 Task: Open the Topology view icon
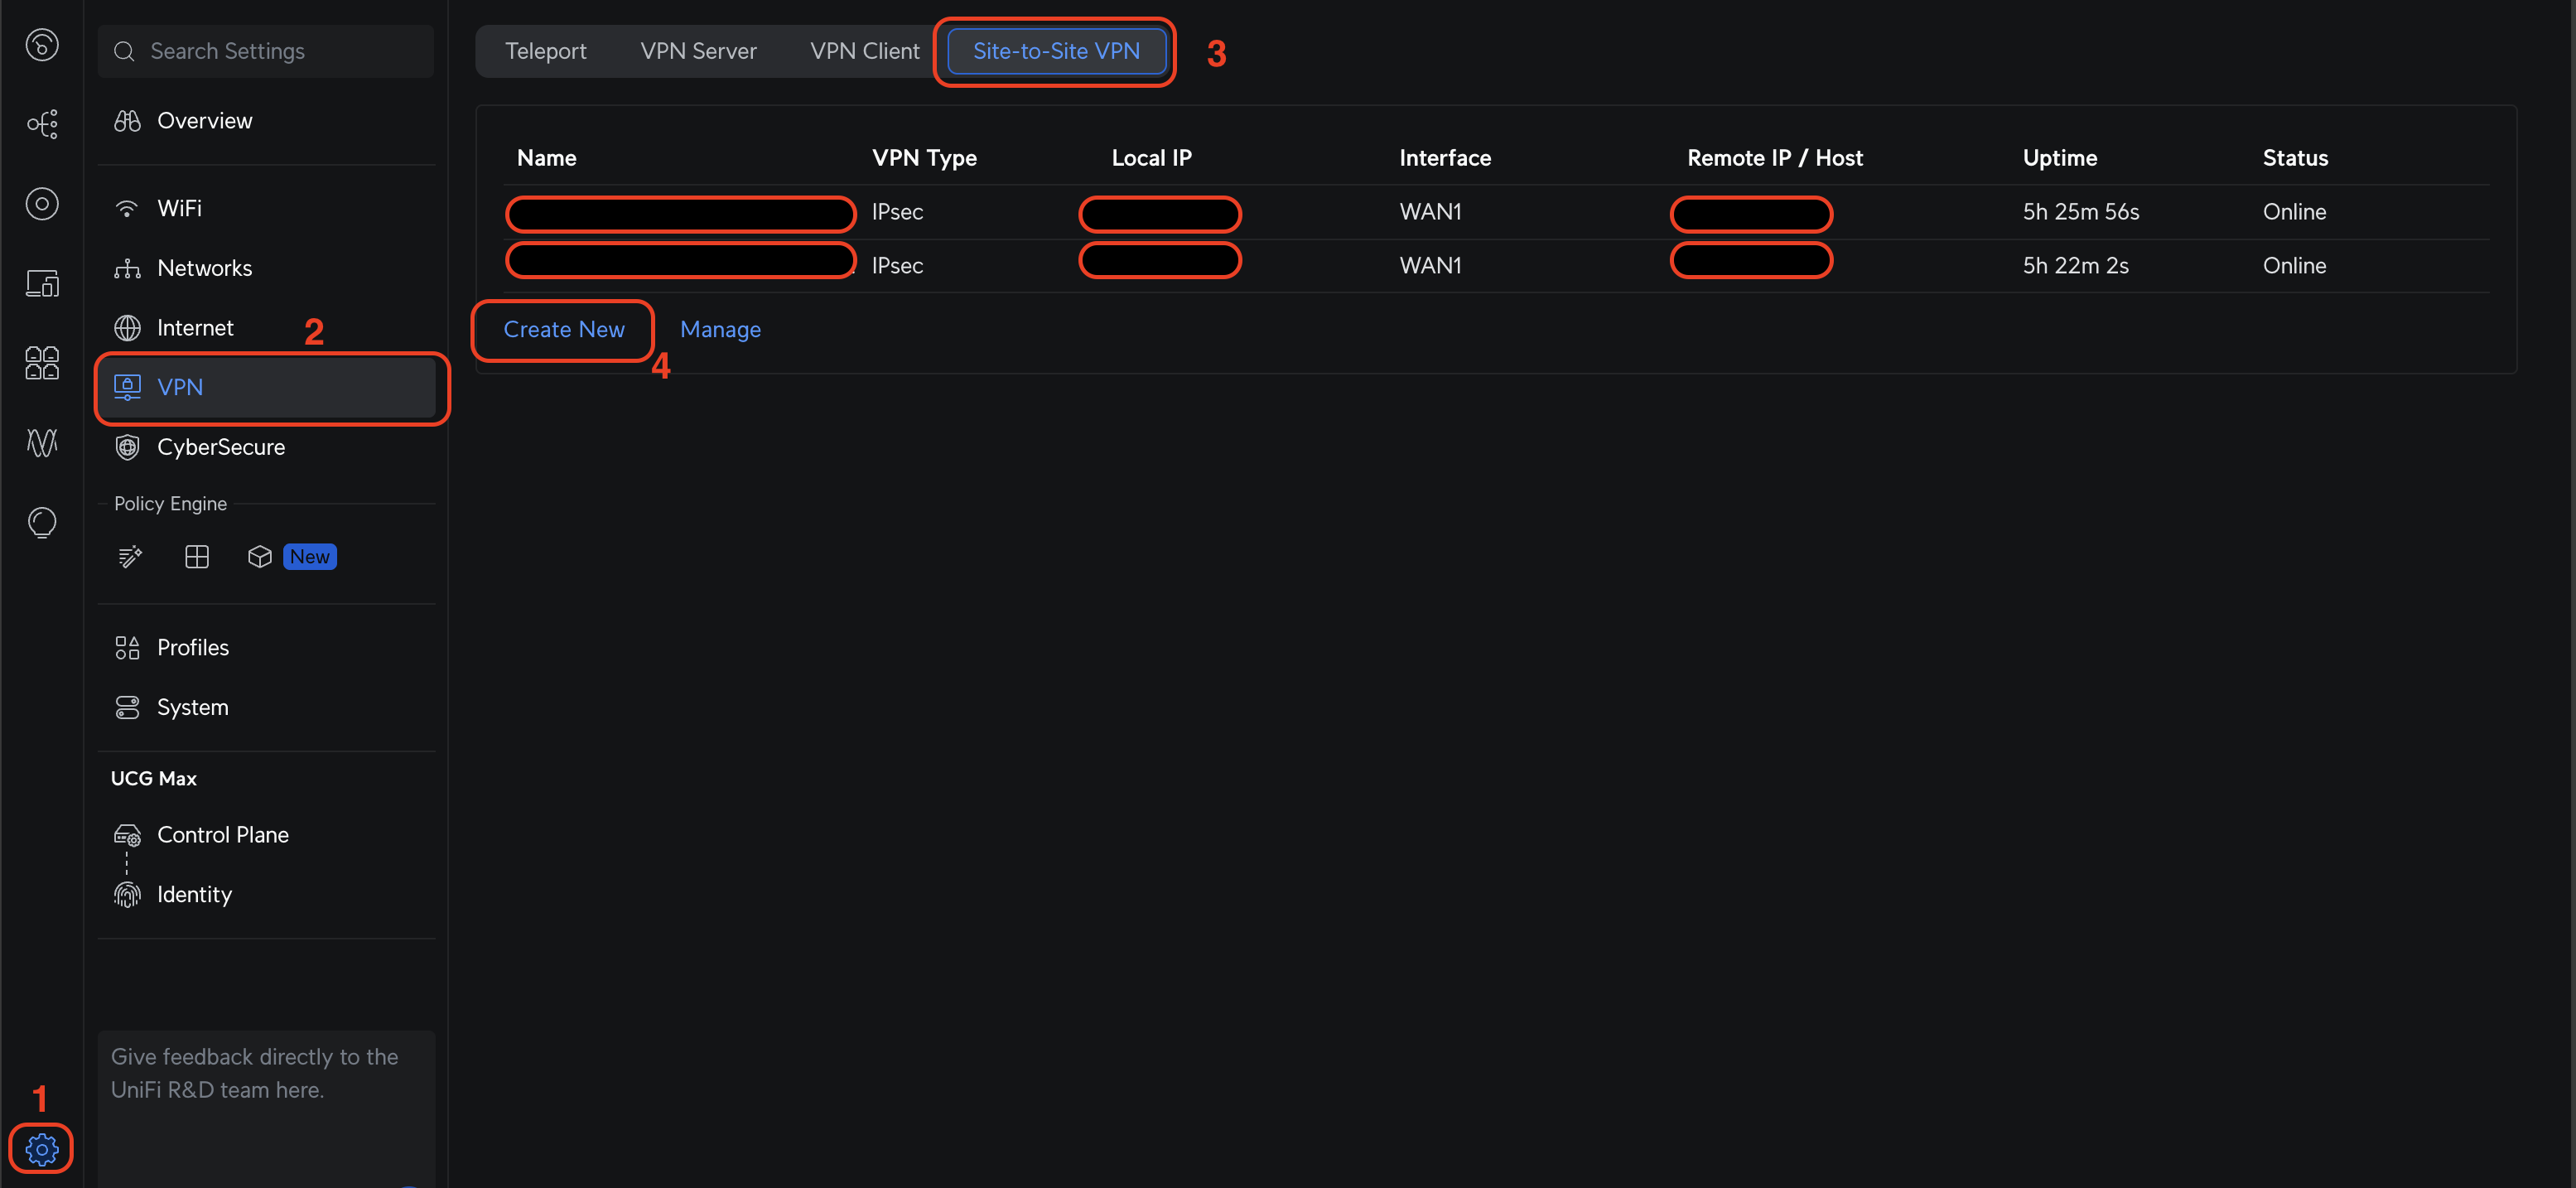coord(41,124)
